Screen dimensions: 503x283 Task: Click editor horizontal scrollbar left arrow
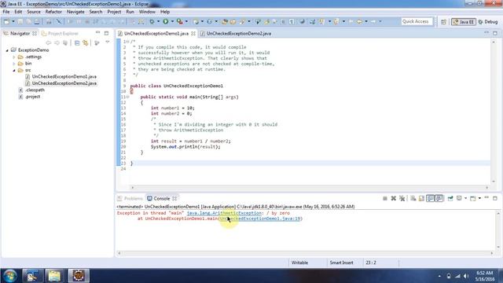(133, 187)
